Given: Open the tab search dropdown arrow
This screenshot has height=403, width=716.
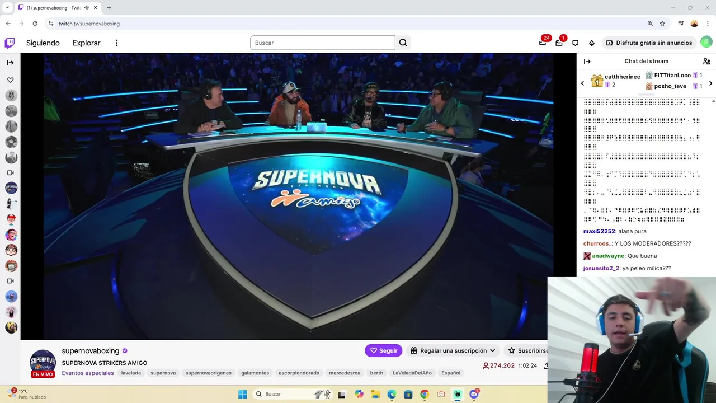Looking at the screenshot, I should pos(7,8).
